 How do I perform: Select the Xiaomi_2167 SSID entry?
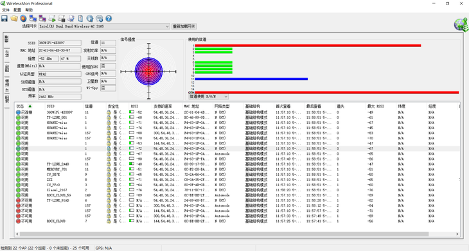coord(57,190)
